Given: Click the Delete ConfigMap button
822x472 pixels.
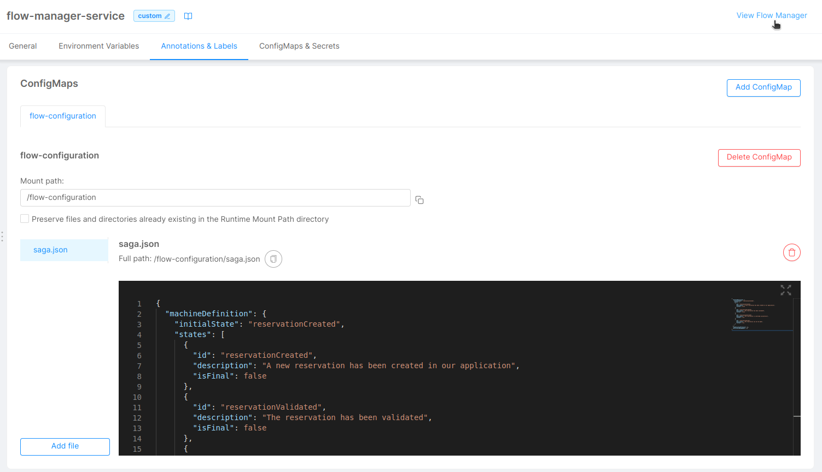Looking at the screenshot, I should tap(759, 157).
